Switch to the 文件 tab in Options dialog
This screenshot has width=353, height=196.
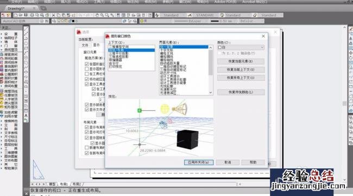pyautogui.click(x=85, y=45)
